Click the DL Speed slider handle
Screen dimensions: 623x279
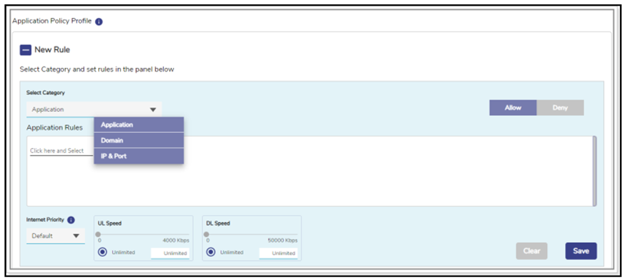click(x=207, y=234)
